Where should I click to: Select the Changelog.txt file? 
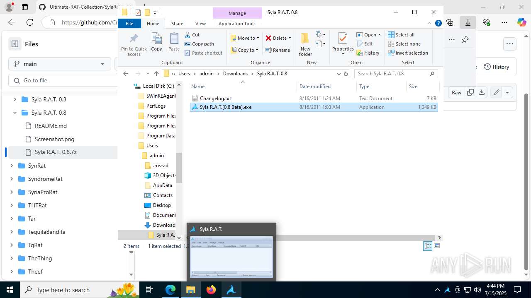pos(314,99)
